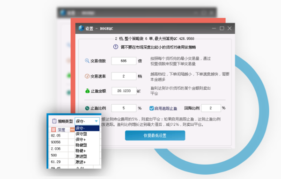Screen dimensions: 281x179
Task: Click the green money bag icon by 止盈金额
Action: point(87,91)
